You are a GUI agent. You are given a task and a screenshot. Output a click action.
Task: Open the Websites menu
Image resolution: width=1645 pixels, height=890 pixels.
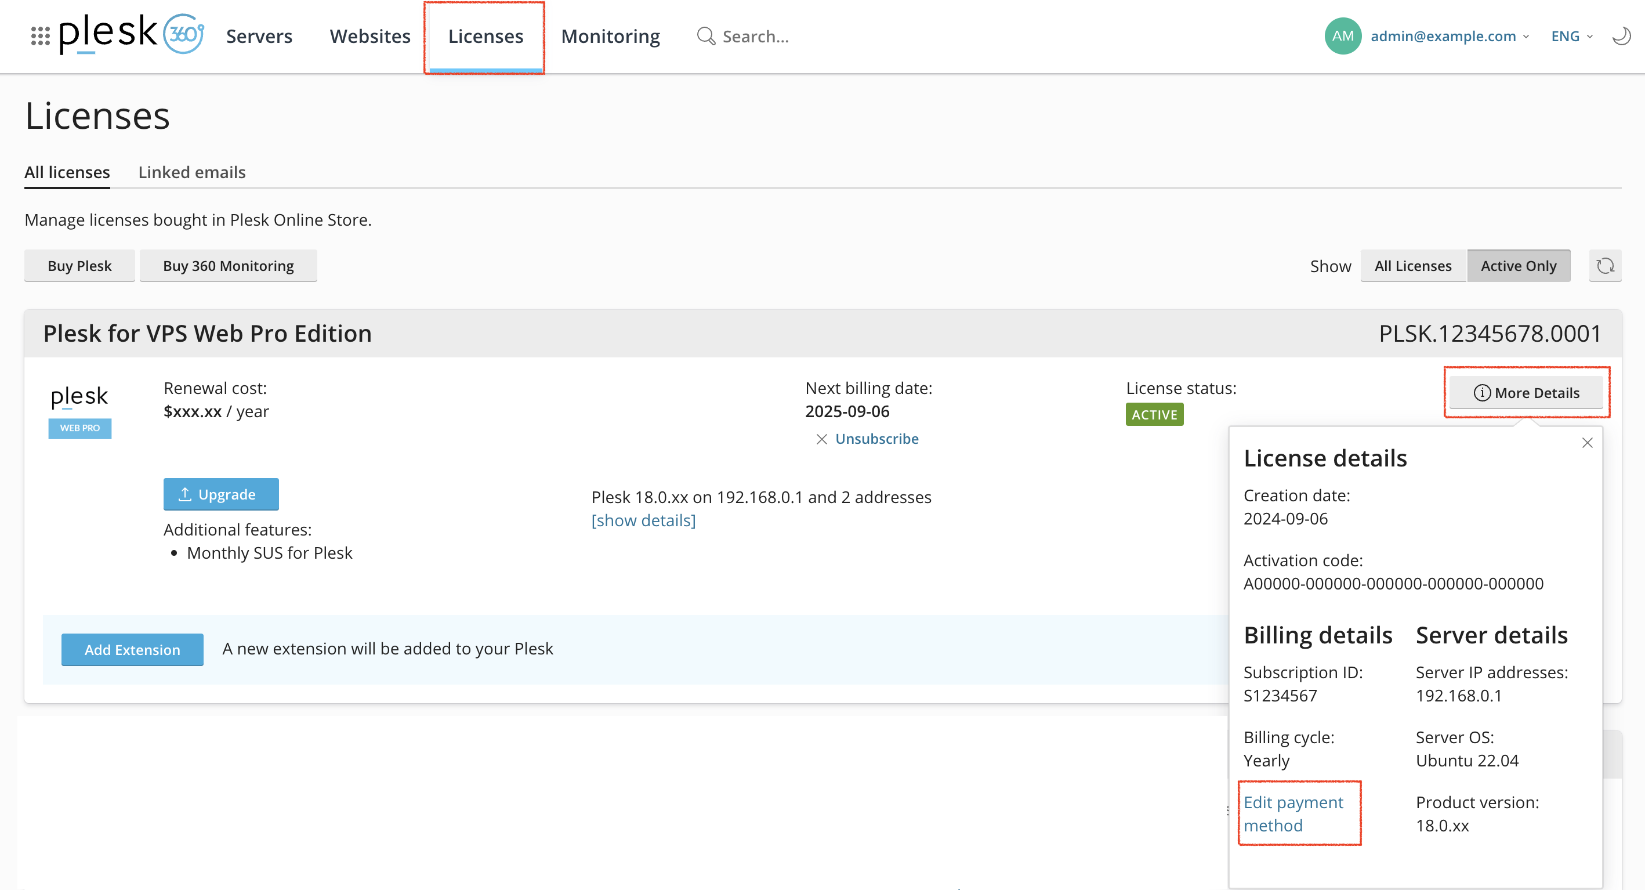tap(369, 37)
